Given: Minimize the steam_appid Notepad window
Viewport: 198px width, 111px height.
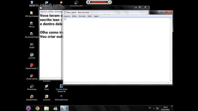Looking at the screenshot, I should pos(160,12).
